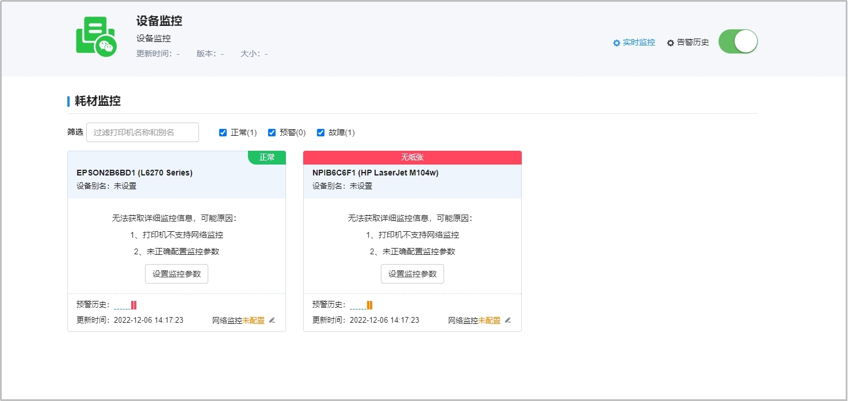Click the green 正常 status badge
Image resolution: width=848 pixels, height=401 pixels.
(x=267, y=158)
